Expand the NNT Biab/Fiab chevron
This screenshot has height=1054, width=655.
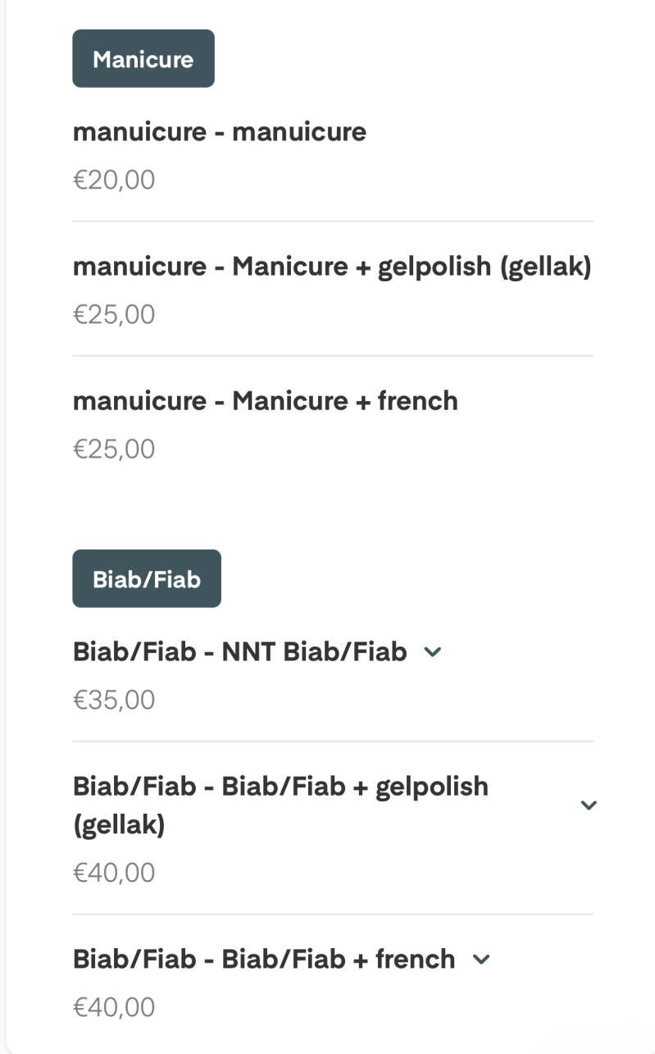432,652
